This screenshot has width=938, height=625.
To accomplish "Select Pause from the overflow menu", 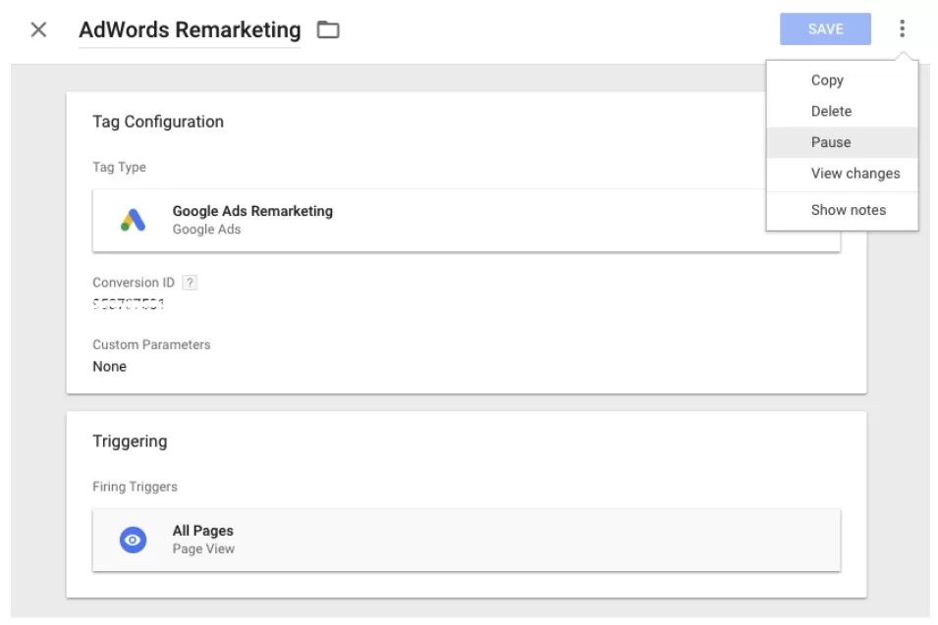I will pos(829,142).
